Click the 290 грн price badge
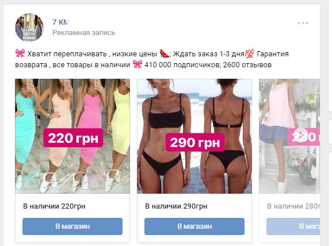Viewport: 332px width, 246px height. coord(195,143)
